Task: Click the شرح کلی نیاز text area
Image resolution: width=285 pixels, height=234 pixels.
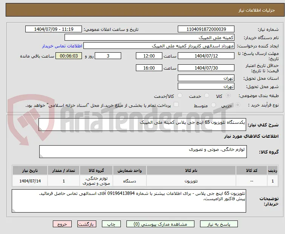Action: 142,125
